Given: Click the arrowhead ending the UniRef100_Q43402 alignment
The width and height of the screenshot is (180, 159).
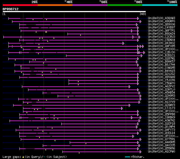Looking at the screenshot, I should 123,43.
